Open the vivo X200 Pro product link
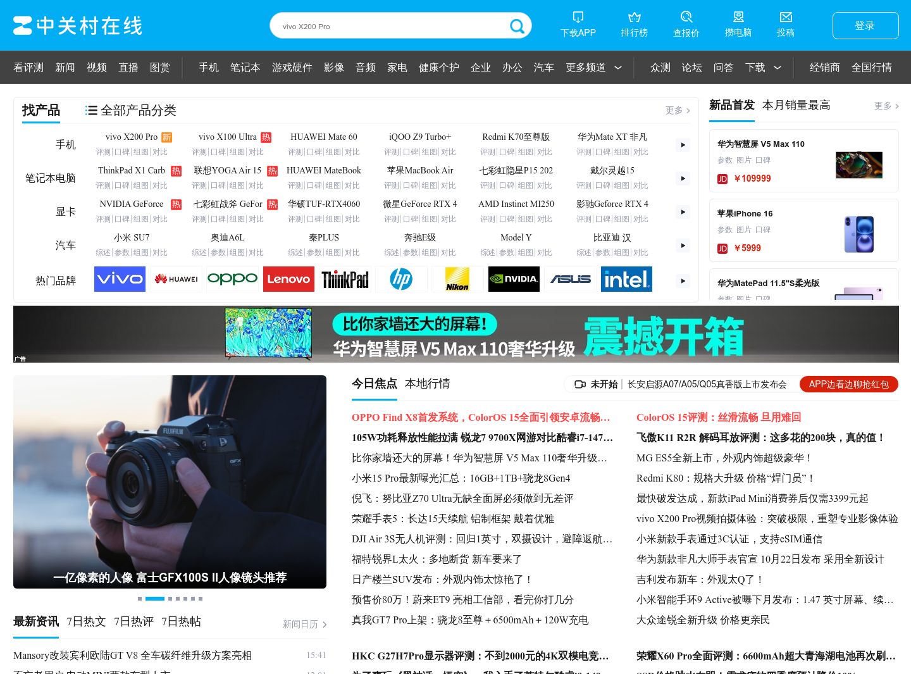 point(132,137)
